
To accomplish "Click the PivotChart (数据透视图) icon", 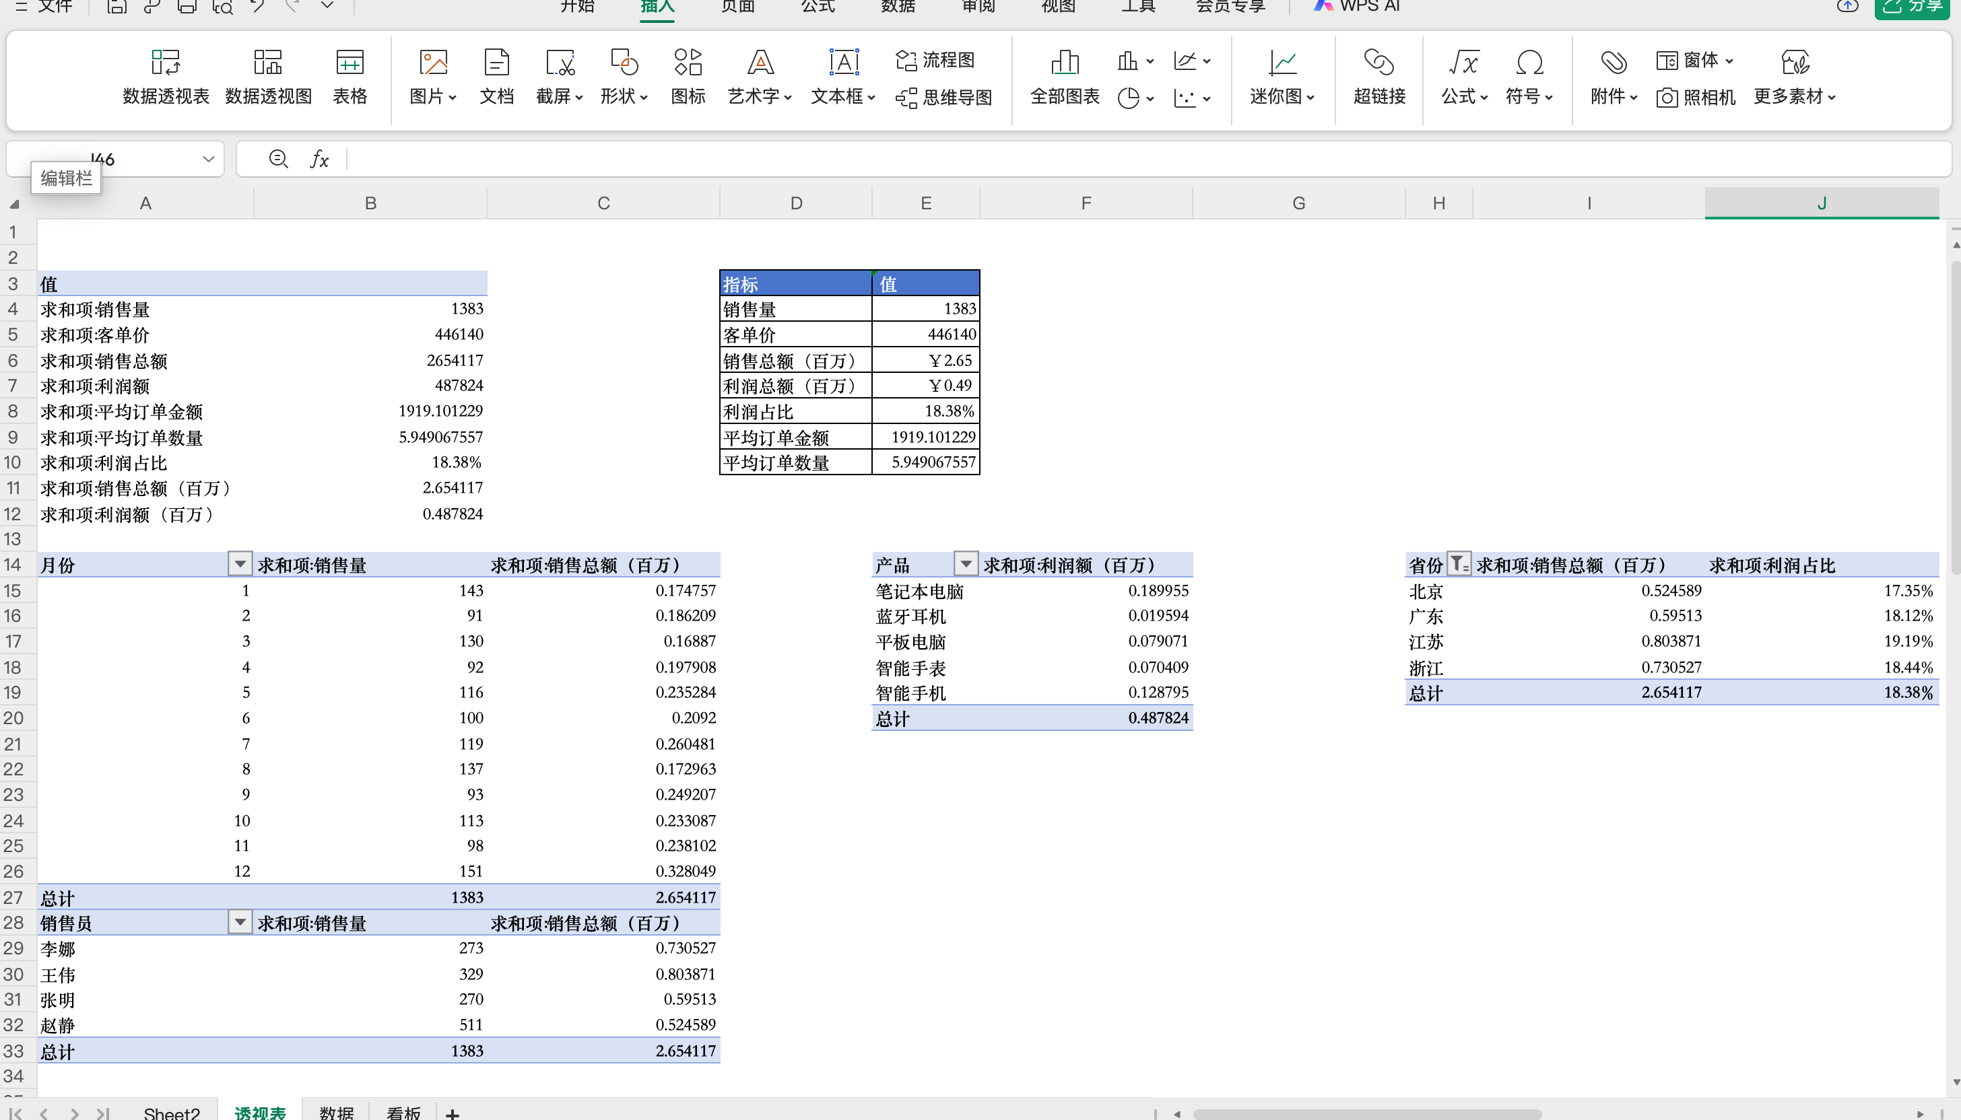I will coord(268,76).
